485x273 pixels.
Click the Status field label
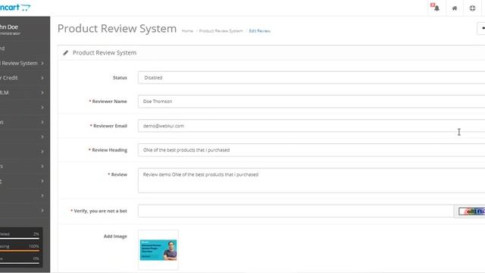(x=120, y=77)
